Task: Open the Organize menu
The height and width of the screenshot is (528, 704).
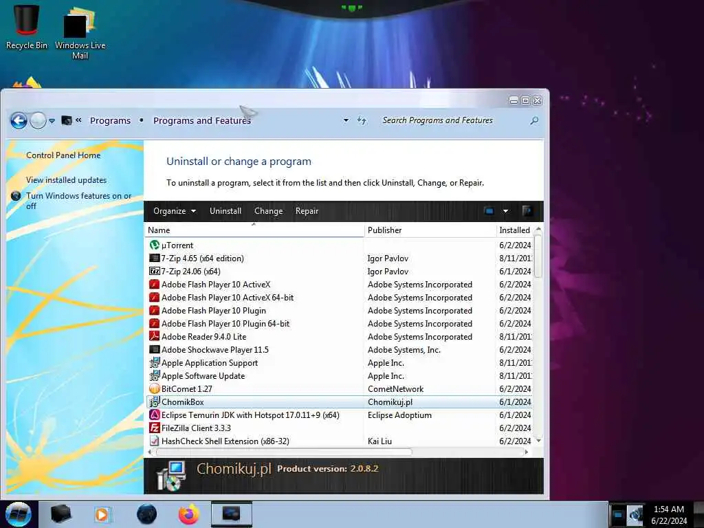Action: tap(174, 211)
